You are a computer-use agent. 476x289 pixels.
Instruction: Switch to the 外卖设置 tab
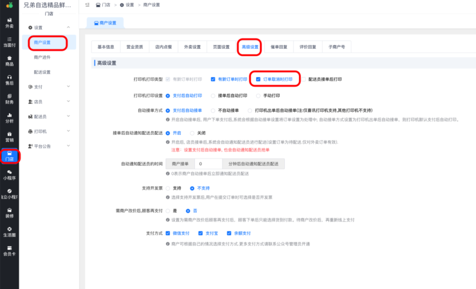tap(192, 47)
